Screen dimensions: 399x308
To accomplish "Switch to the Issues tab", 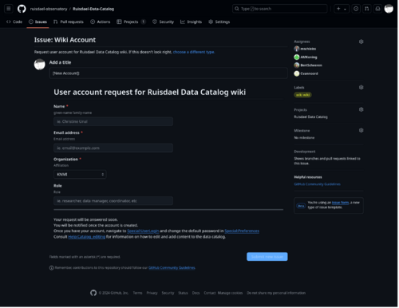I will [38, 22].
